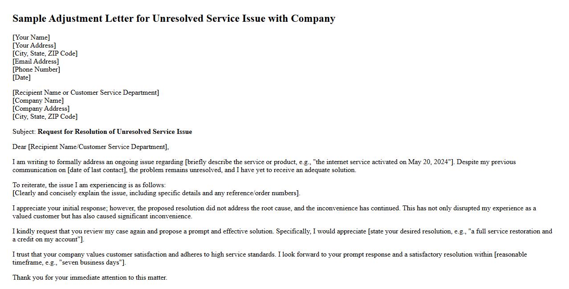
Task: Click the [Company Name] placeholder
Action: click(x=38, y=100)
